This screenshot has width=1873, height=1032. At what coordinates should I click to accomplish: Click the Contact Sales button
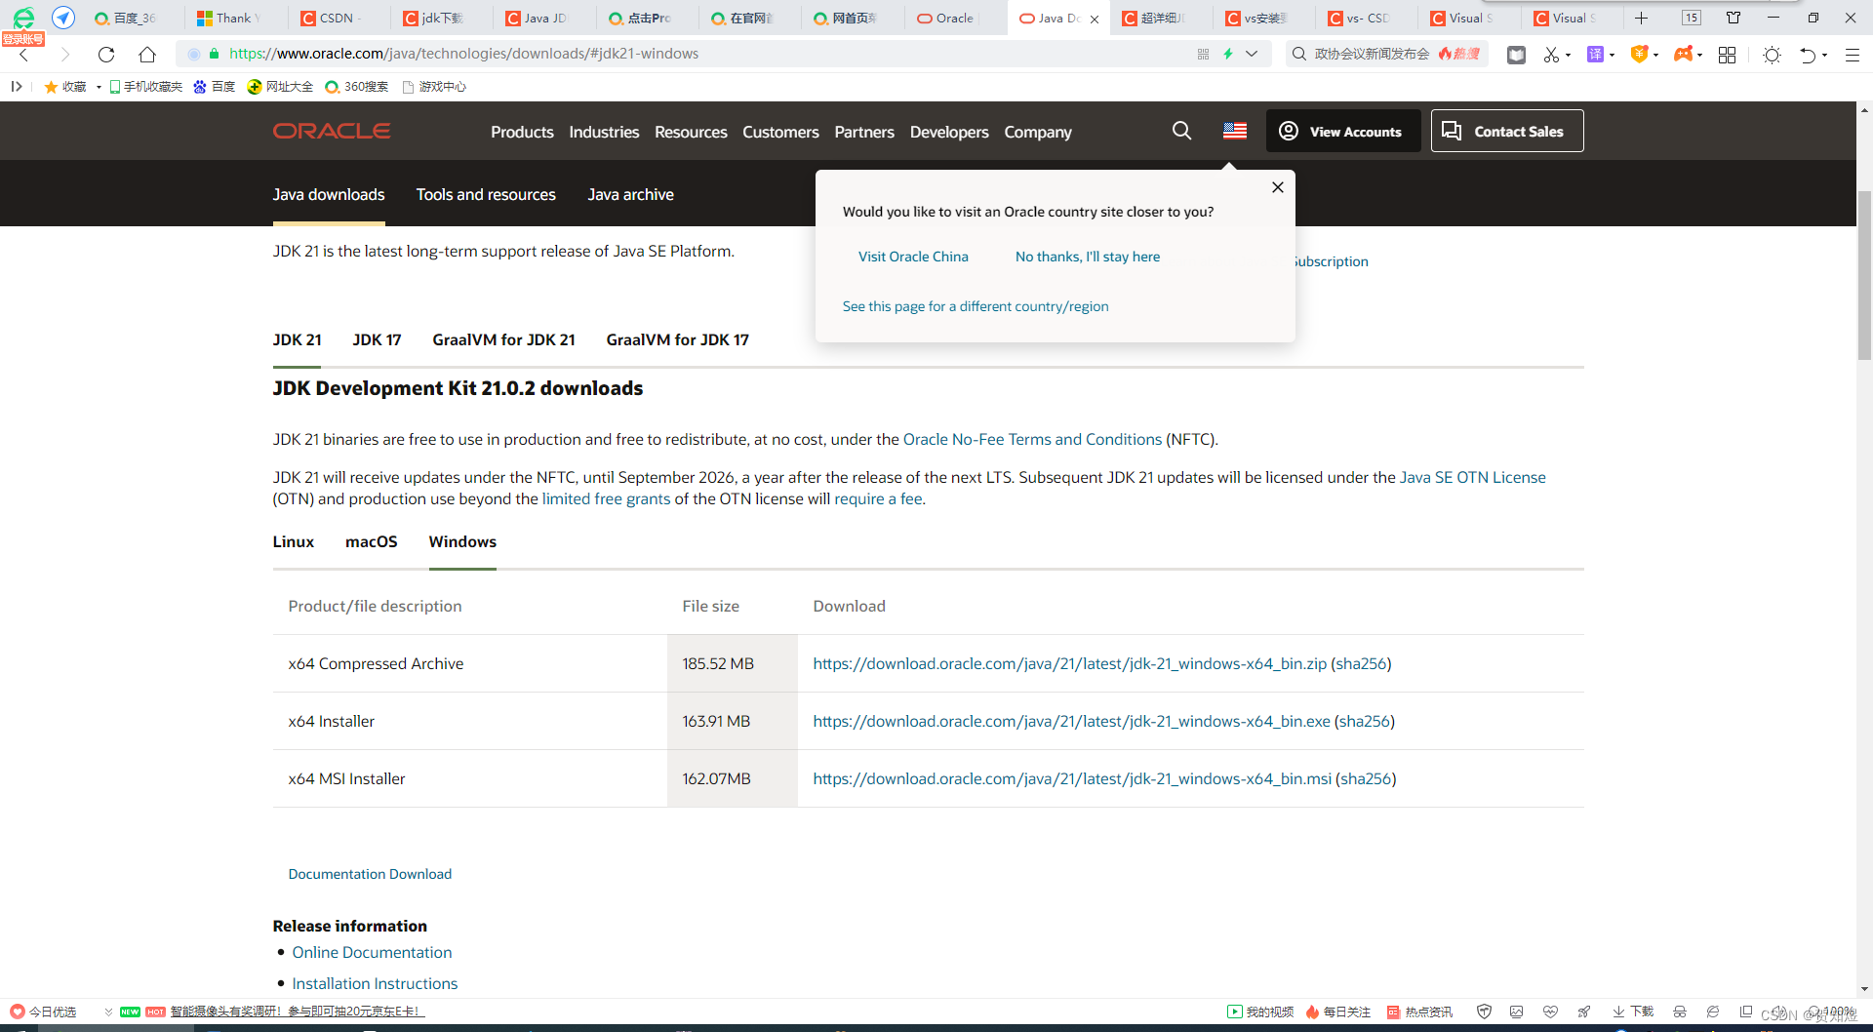click(1507, 131)
